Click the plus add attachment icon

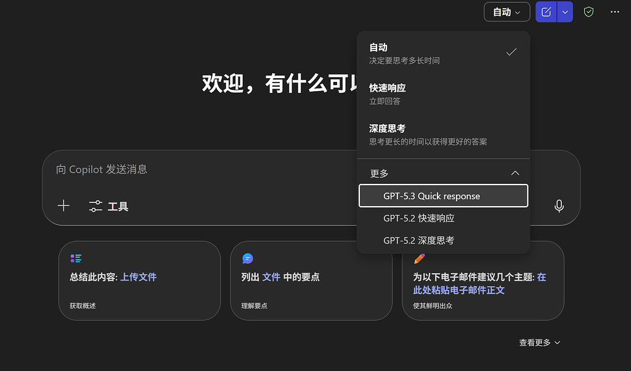pyautogui.click(x=63, y=205)
